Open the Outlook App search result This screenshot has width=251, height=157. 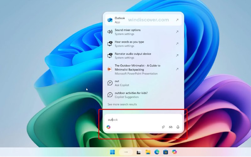143,20
